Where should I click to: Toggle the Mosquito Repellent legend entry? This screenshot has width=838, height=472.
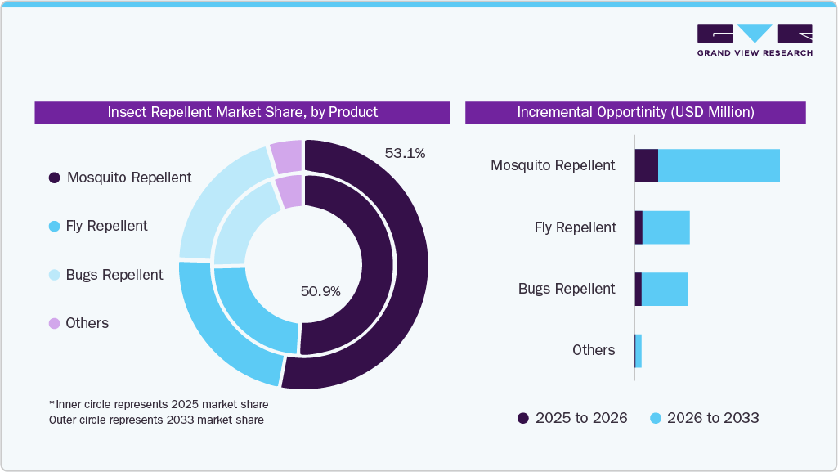(129, 178)
